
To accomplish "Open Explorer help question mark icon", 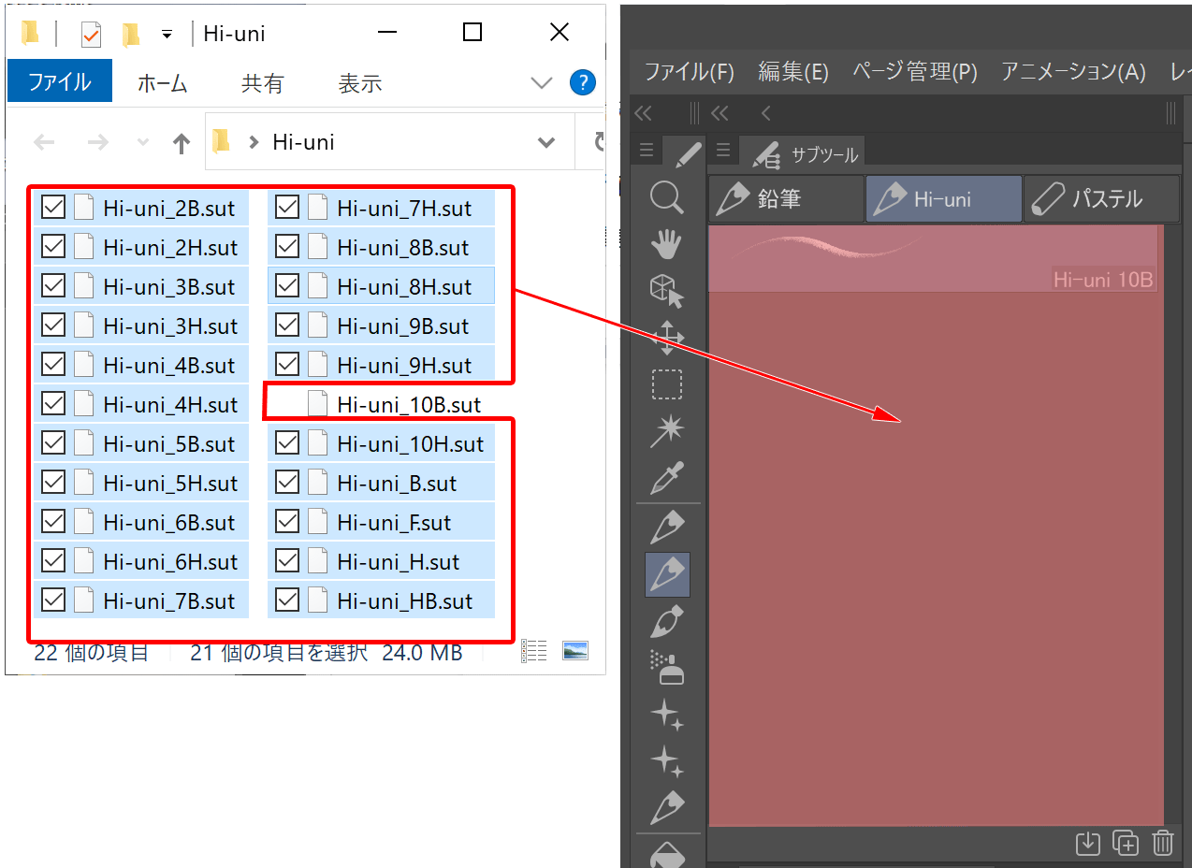I will 583,82.
